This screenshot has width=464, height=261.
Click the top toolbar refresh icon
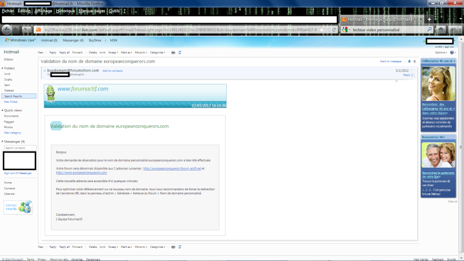click(x=180, y=52)
